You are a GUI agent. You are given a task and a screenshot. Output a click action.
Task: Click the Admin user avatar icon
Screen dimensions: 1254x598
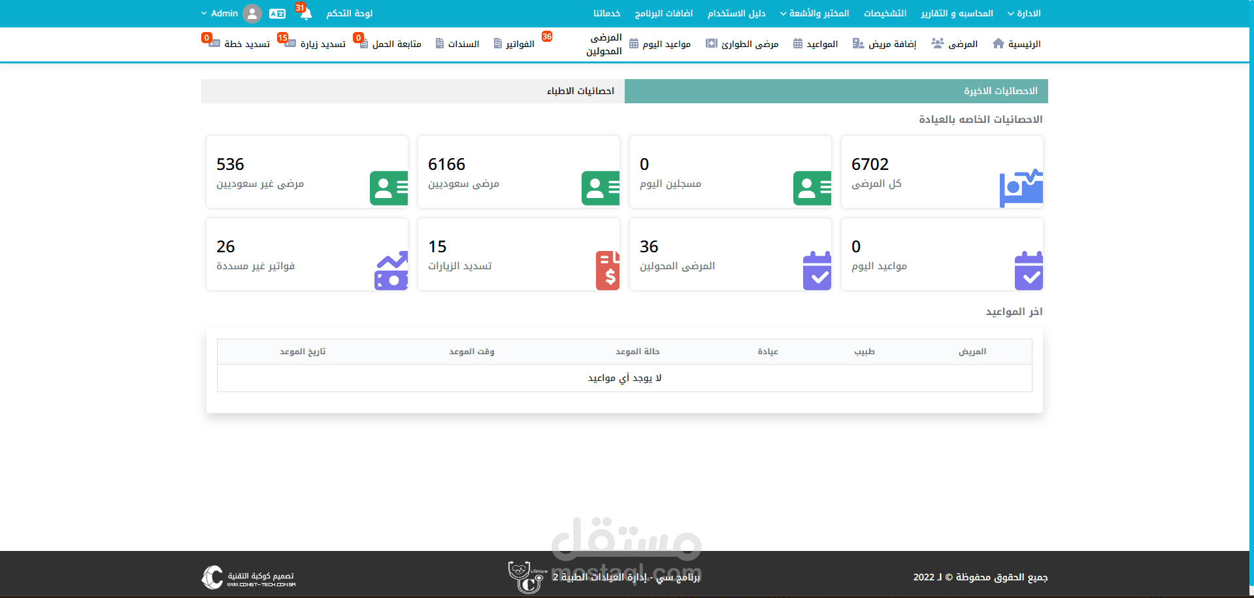252,13
